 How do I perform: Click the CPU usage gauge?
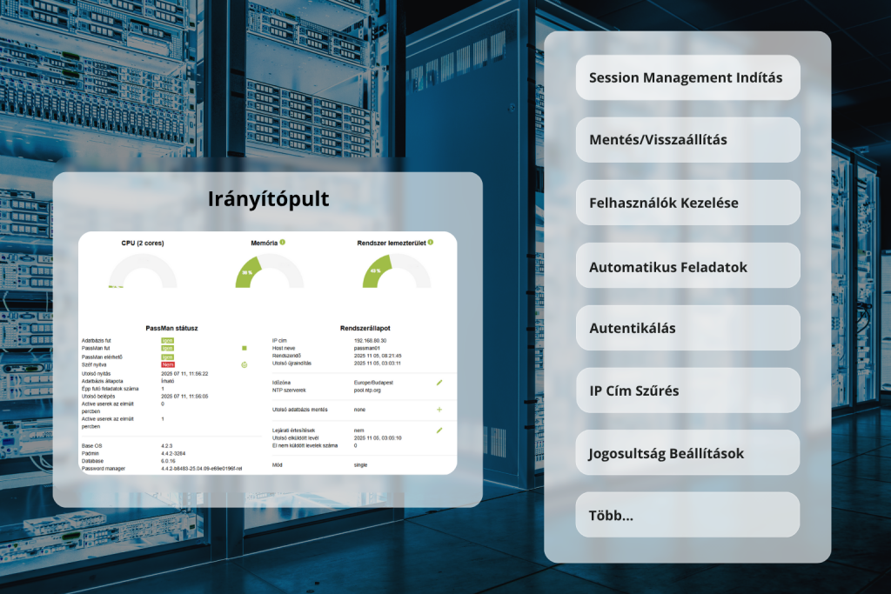click(143, 271)
